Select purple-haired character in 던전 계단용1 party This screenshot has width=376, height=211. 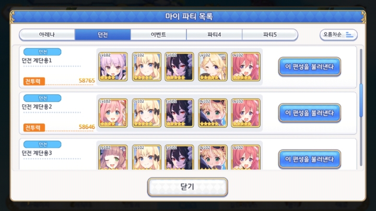pyautogui.click(x=113, y=67)
